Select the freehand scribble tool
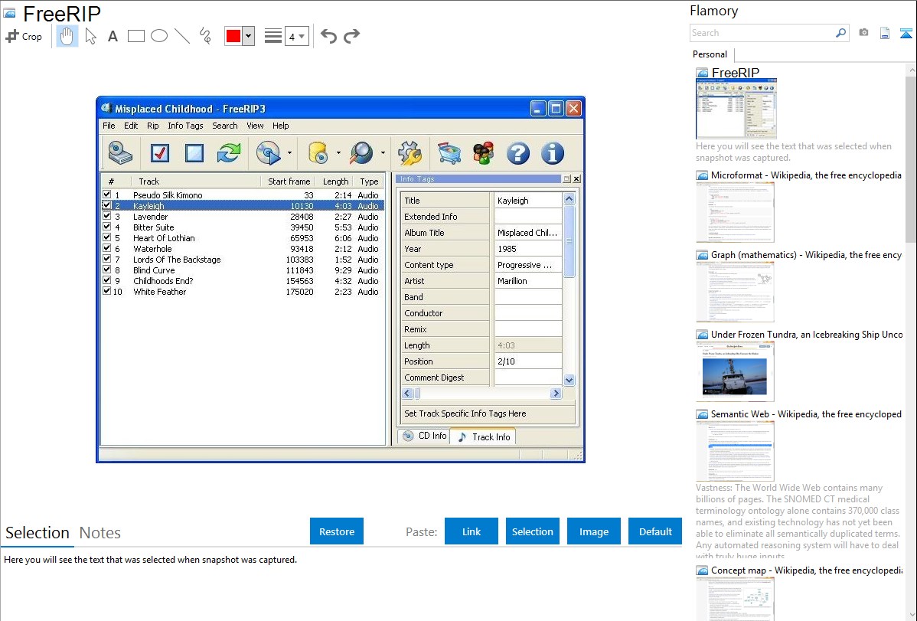The height and width of the screenshot is (621, 917). [205, 36]
